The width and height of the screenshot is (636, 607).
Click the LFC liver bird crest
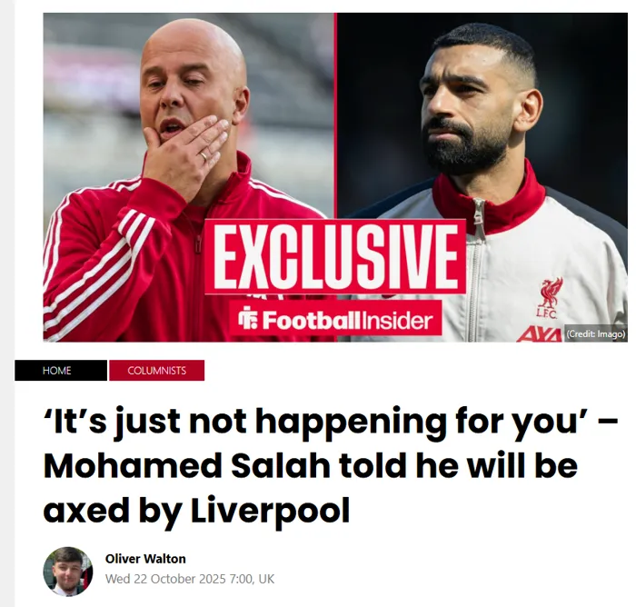point(549,297)
